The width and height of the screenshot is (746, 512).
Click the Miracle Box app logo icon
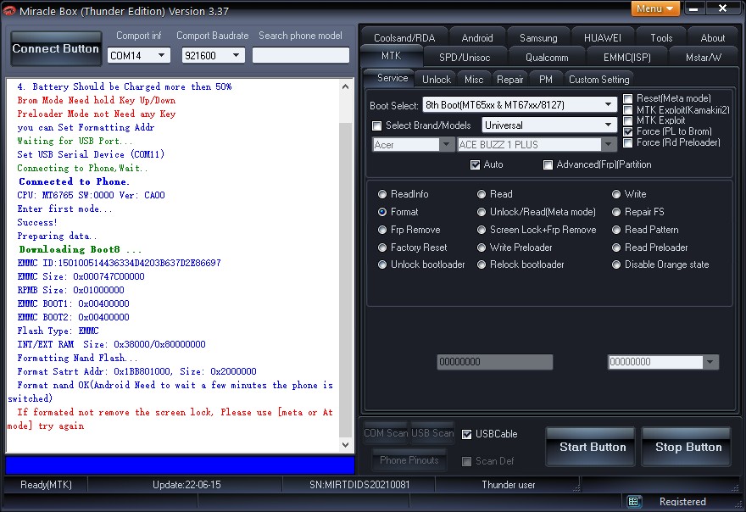tap(9, 10)
